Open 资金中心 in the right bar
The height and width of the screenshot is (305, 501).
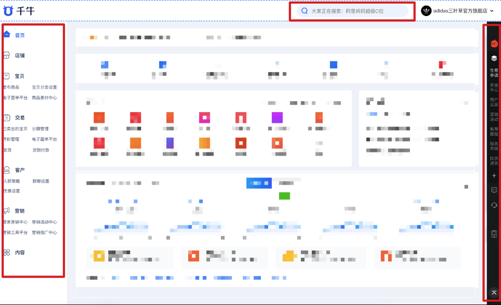[x=494, y=88]
